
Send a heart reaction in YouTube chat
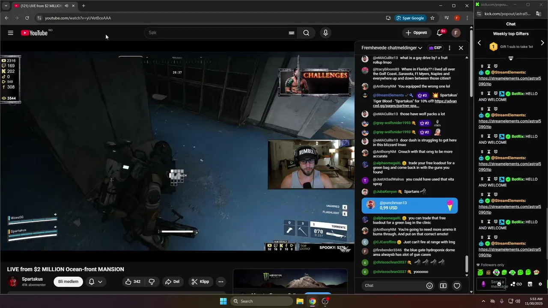pyautogui.click(x=457, y=286)
